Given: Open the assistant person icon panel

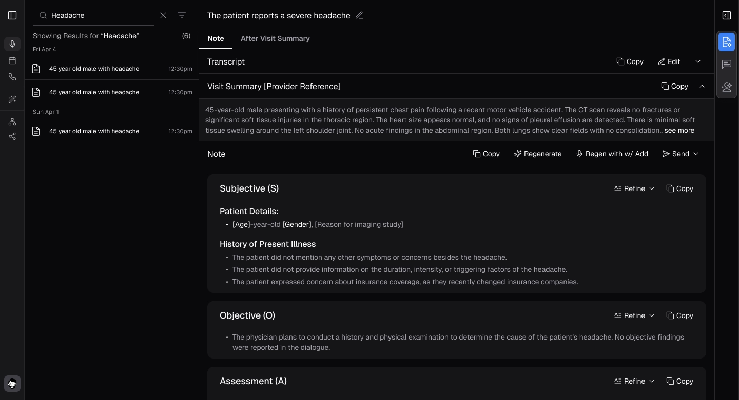Looking at the screenshot, I should 727,87.
